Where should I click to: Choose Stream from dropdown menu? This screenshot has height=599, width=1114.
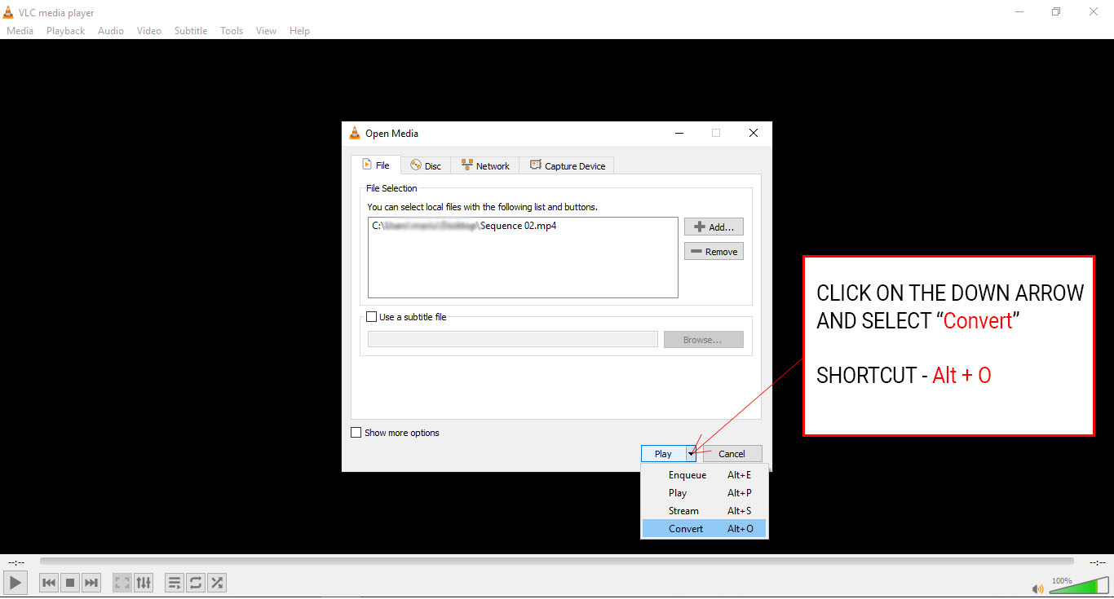[x=705, y=511]
